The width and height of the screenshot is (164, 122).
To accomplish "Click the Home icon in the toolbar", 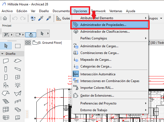I will click(x=5, y=18).
